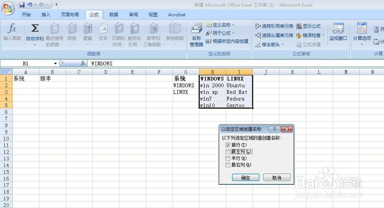Click Create from Selection (根据所选内容创建)
This screenshot has height=208, width=384.
click(x=227, y=41)
